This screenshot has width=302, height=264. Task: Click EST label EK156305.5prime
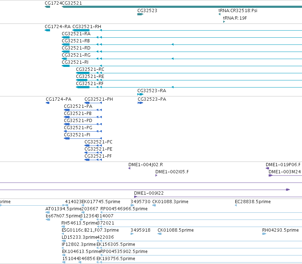click(x=116, y=244)
